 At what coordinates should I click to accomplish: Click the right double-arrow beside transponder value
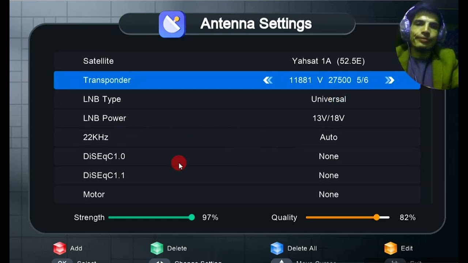389,80
